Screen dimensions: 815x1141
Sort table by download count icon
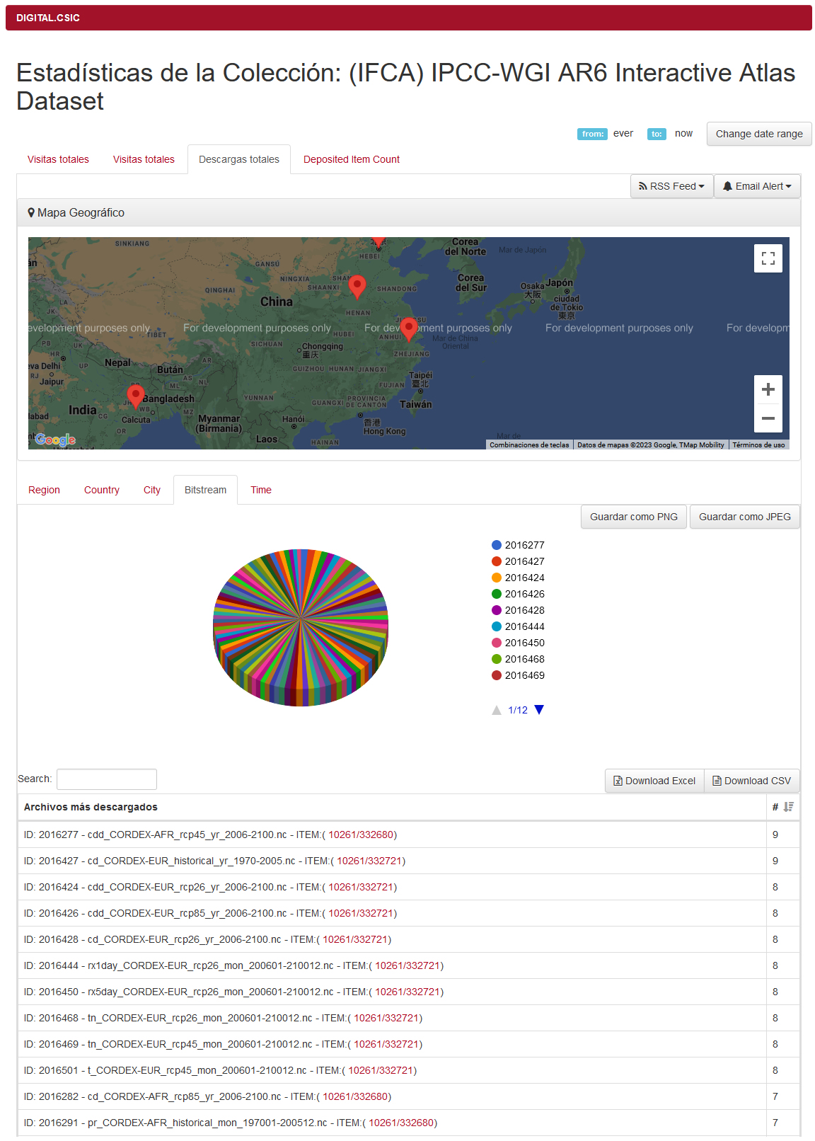pyautogui.click(x=788, y=807)
